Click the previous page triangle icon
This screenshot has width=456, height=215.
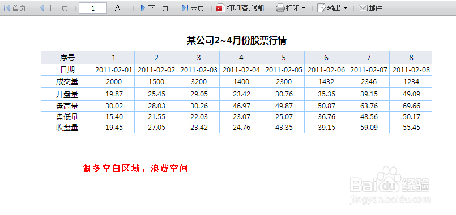[42, 8]
